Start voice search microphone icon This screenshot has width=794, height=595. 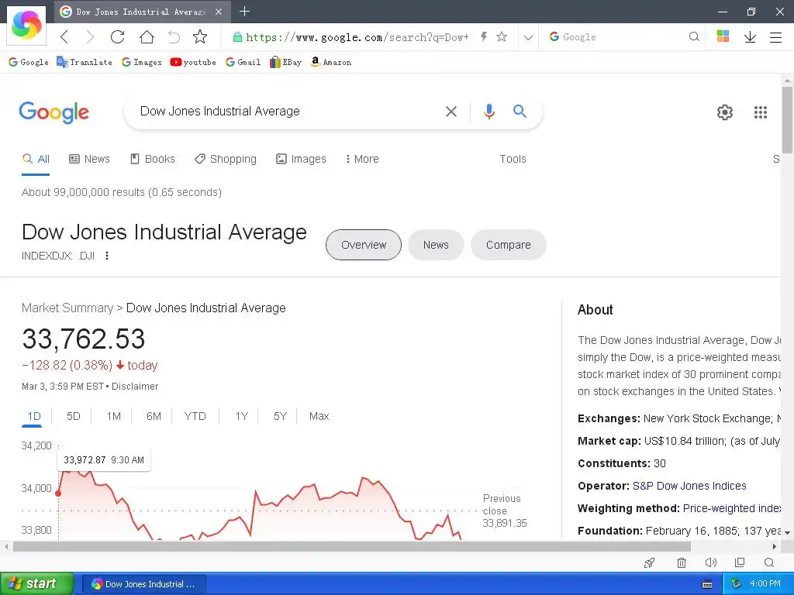tap(488, 112)
